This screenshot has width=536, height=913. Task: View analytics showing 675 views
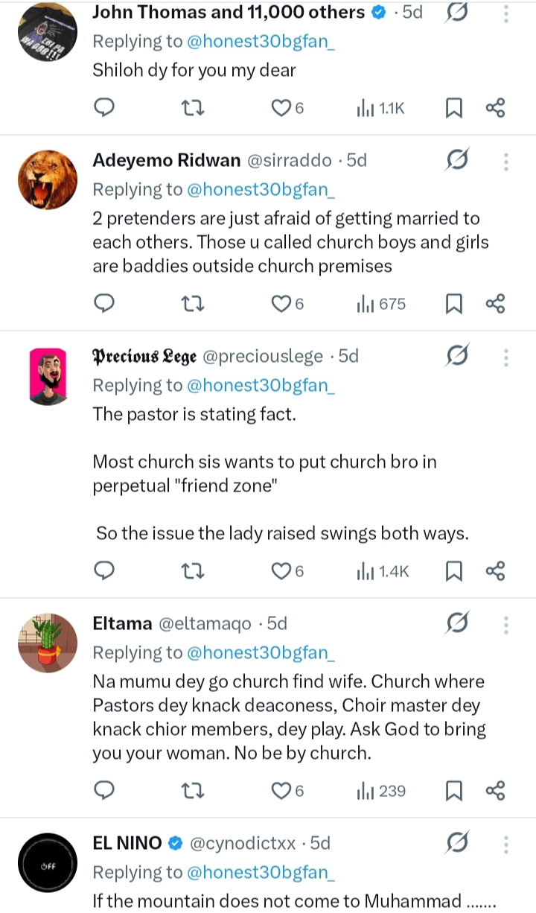tap(381, 303)
